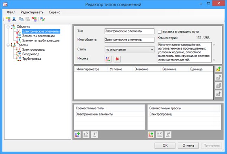Screen dimensions: 227x154
Task: Collapse the Объекты tree node
Action: 8,27
